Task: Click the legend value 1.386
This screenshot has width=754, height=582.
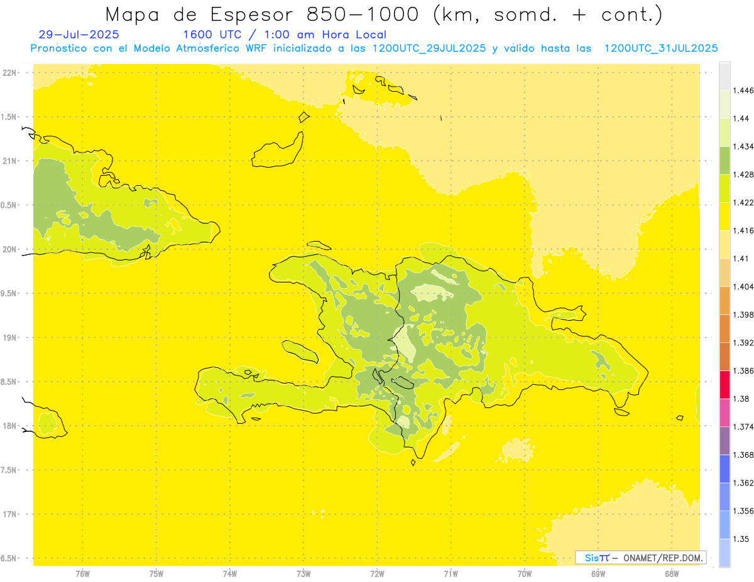Action: pos(743,371)
